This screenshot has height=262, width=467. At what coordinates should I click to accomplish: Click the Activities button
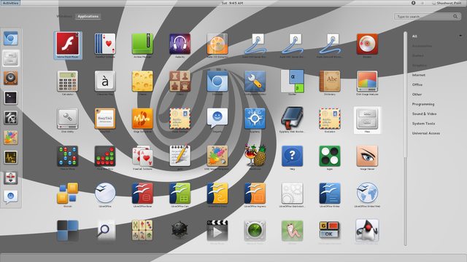point(10,3)
